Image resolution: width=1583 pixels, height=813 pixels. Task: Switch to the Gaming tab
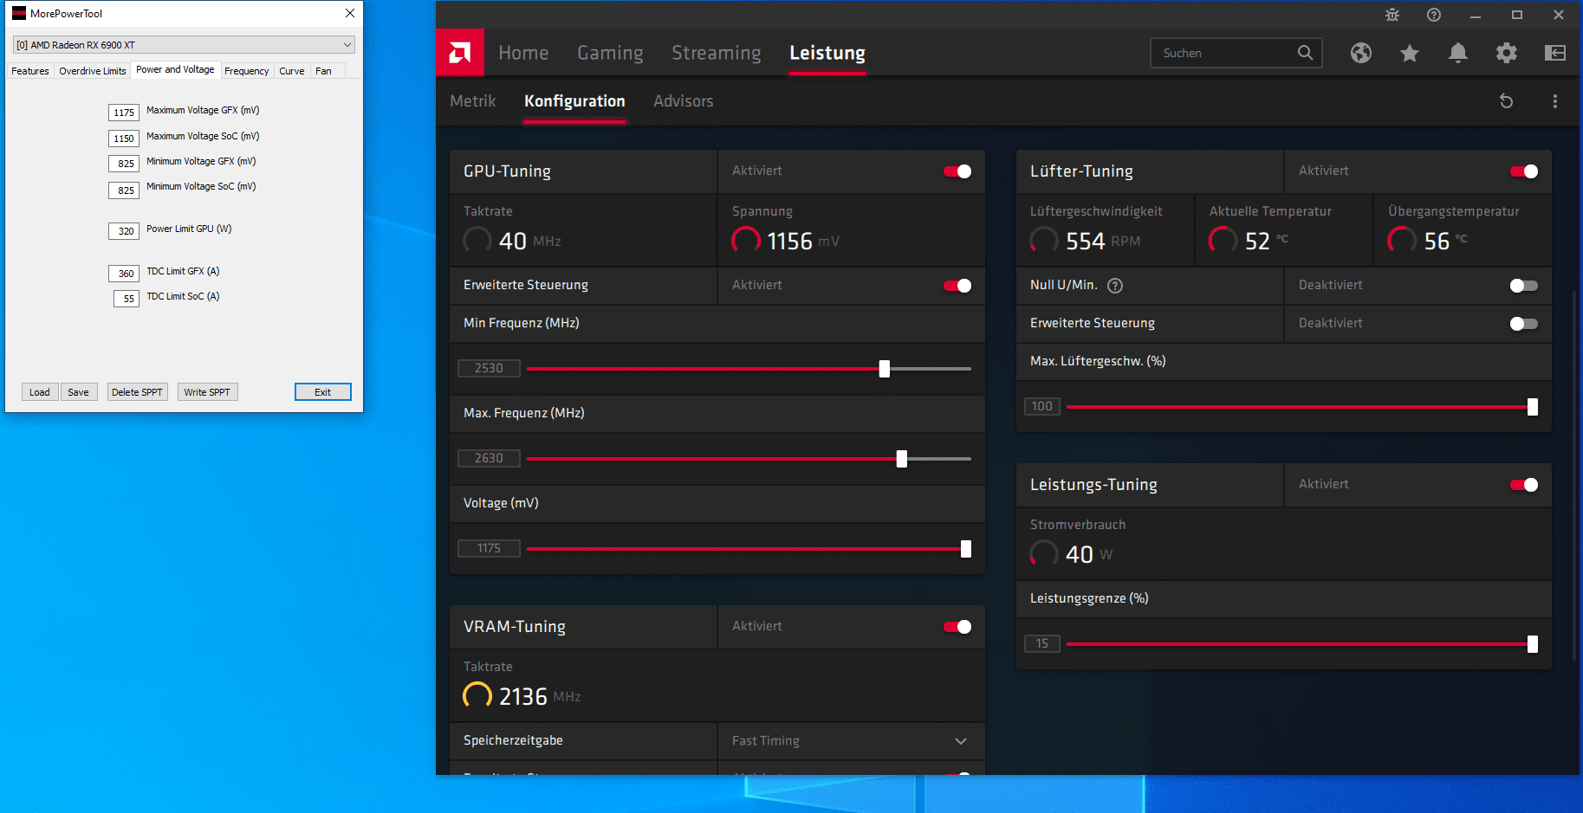pos(610,53)
